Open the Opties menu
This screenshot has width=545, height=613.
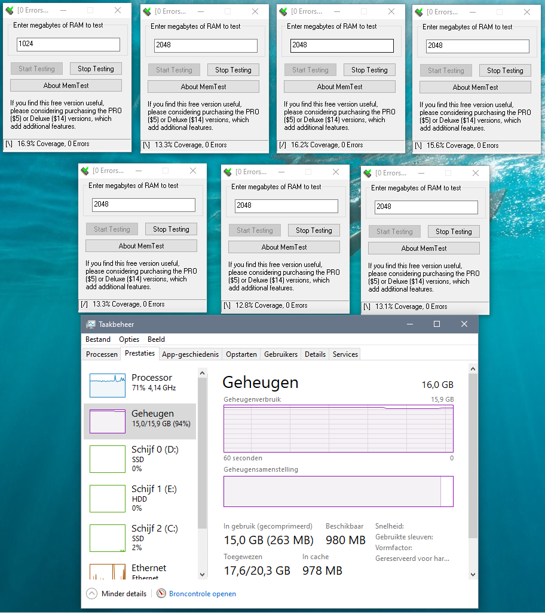tap(129, 339)
